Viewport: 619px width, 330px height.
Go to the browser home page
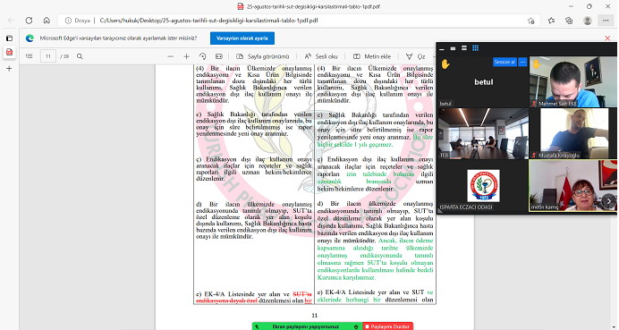[47, 21]
